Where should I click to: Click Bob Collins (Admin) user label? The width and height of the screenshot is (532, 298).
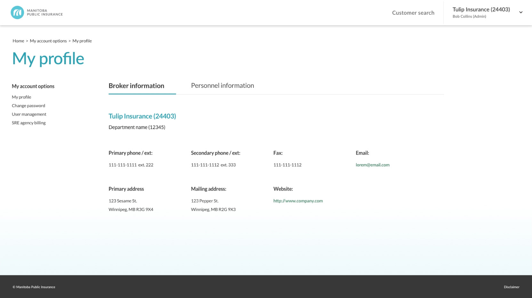pos(469,17)
